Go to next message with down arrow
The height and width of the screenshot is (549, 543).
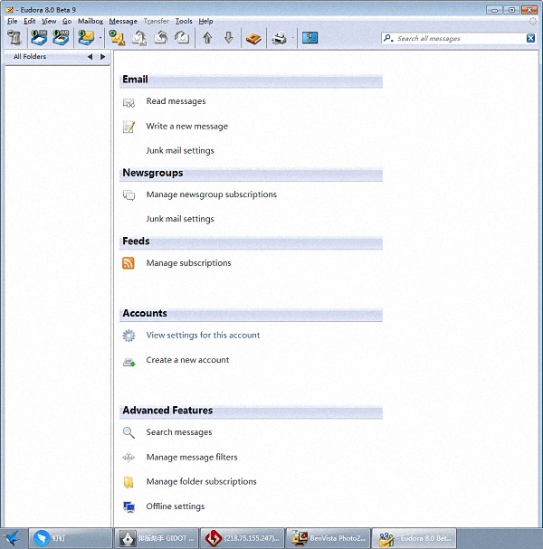(229, 38)
